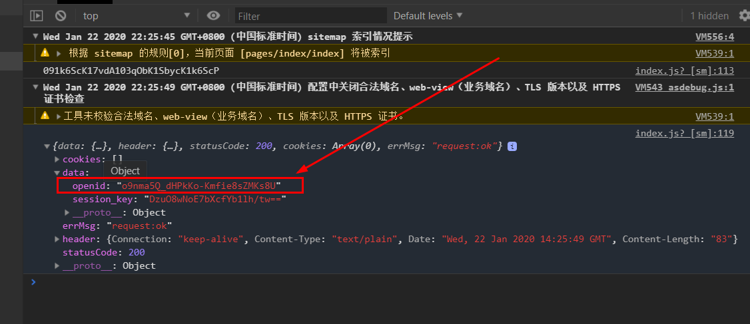Collapse the 配置中关闭合法域名 log group

point(35,87)
